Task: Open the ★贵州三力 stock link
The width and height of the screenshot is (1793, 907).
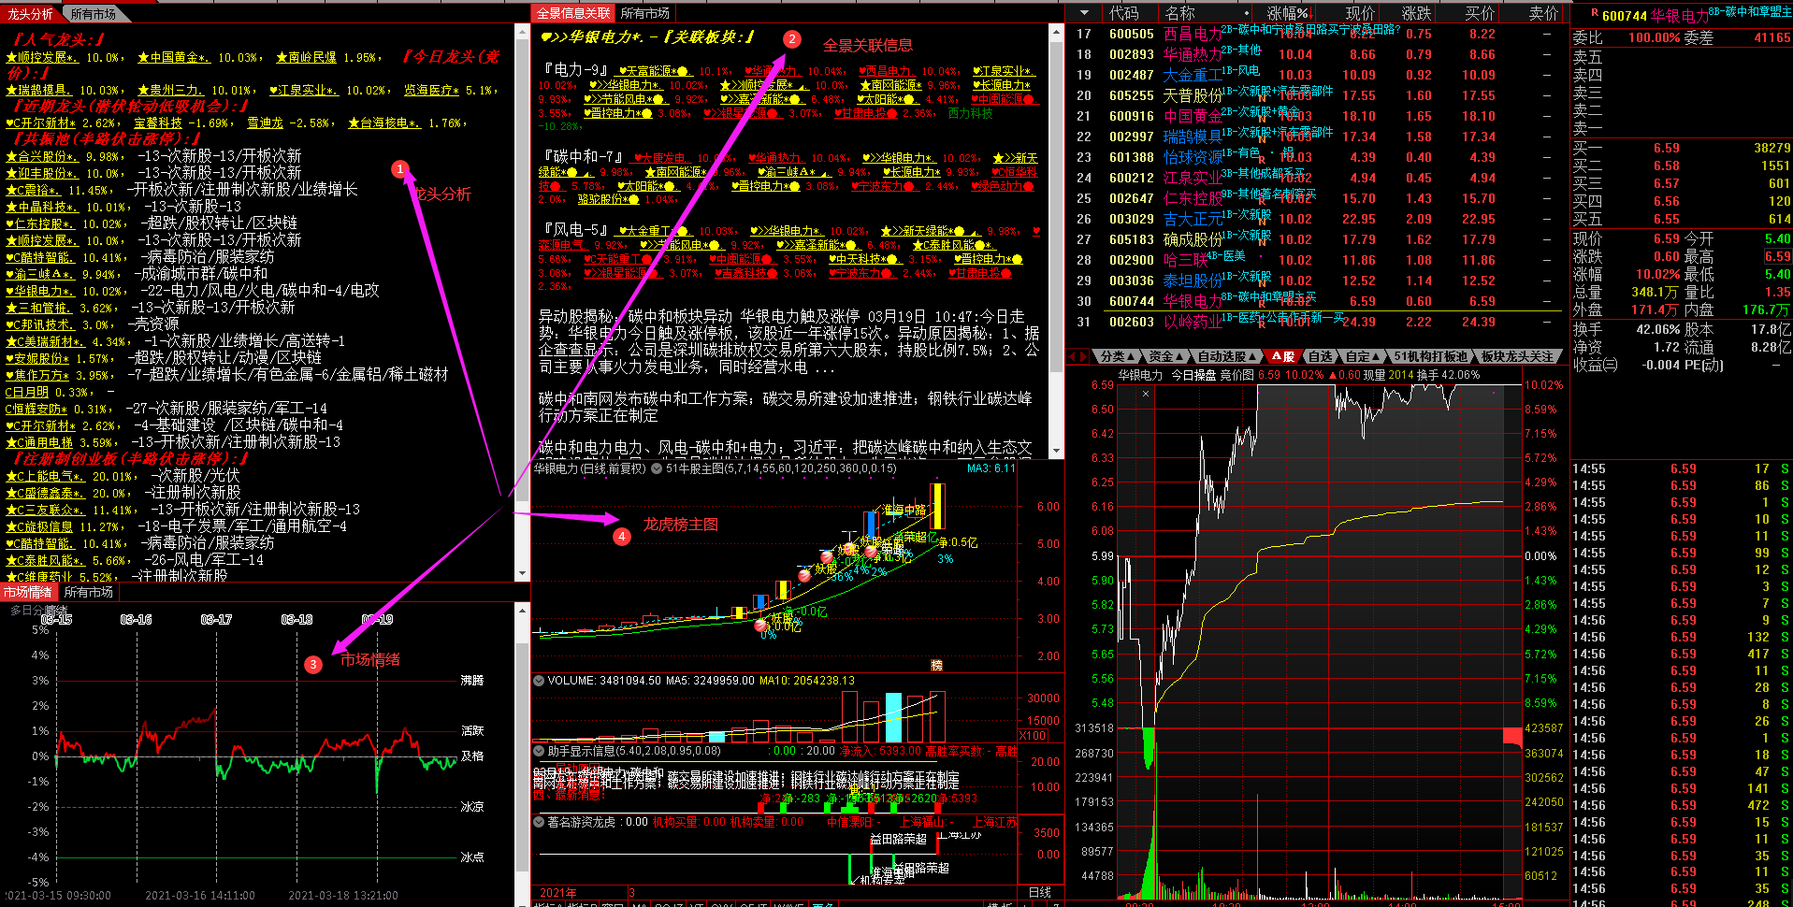Action: click(170, 91)
